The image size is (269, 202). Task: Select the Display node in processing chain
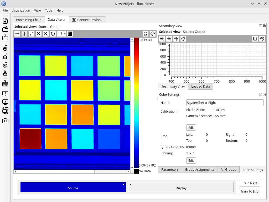coord(181,187)
